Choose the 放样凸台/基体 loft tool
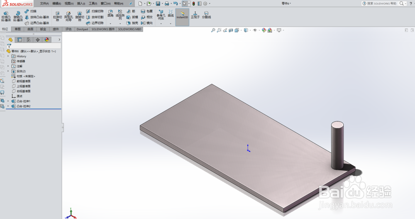Image resolution: width=415 pixels, height=219 pixels. point(37,17)
